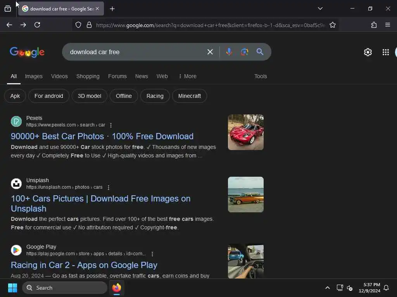Open a new tab with plus button
This screenshot has width=397, height=297.
click(x=112, y=9)
